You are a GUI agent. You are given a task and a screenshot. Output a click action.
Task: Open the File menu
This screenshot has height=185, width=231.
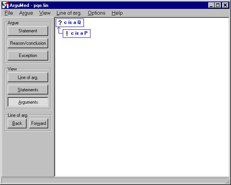click(x=9, y=13)
